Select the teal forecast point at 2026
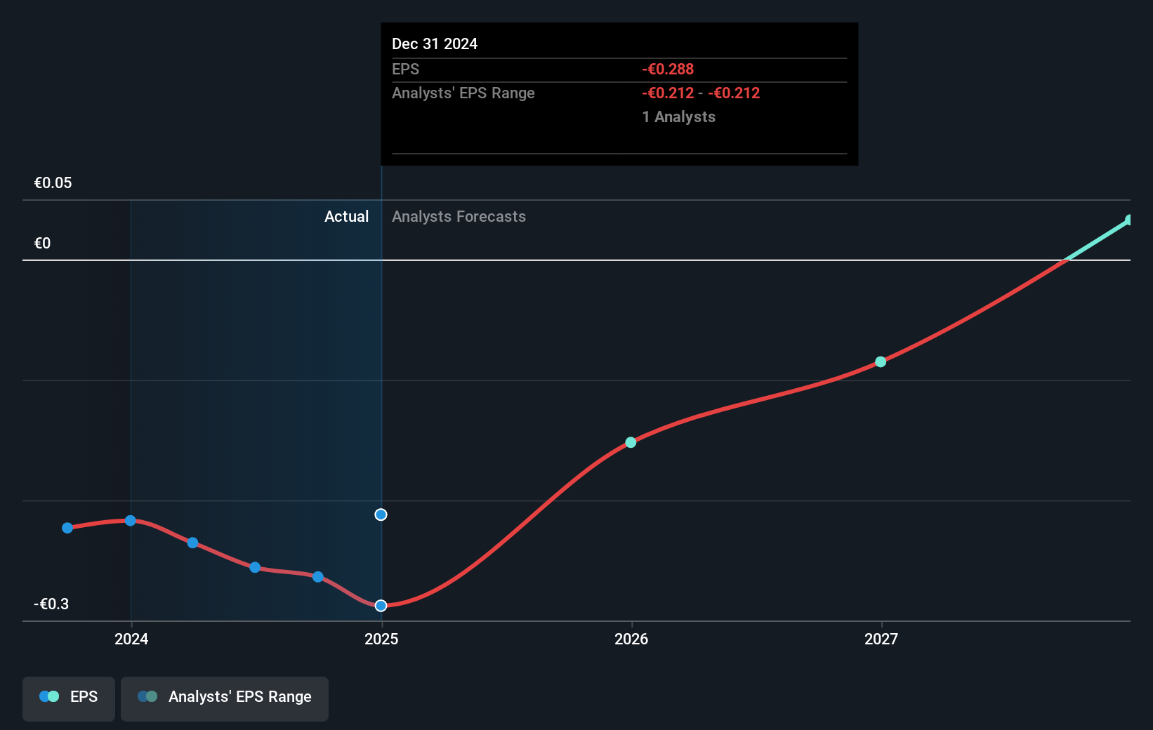This screenshot has height=730, width=1153. tap(630, 442)
